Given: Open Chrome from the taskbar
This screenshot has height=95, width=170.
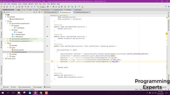Looking at the screenshot, I should [41, 93].
